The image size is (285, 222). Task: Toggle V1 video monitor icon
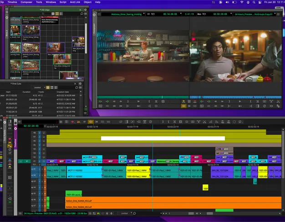click(44, 161)
